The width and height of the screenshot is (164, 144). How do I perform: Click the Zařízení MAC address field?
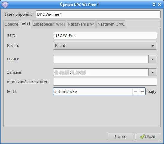[101, 72]
